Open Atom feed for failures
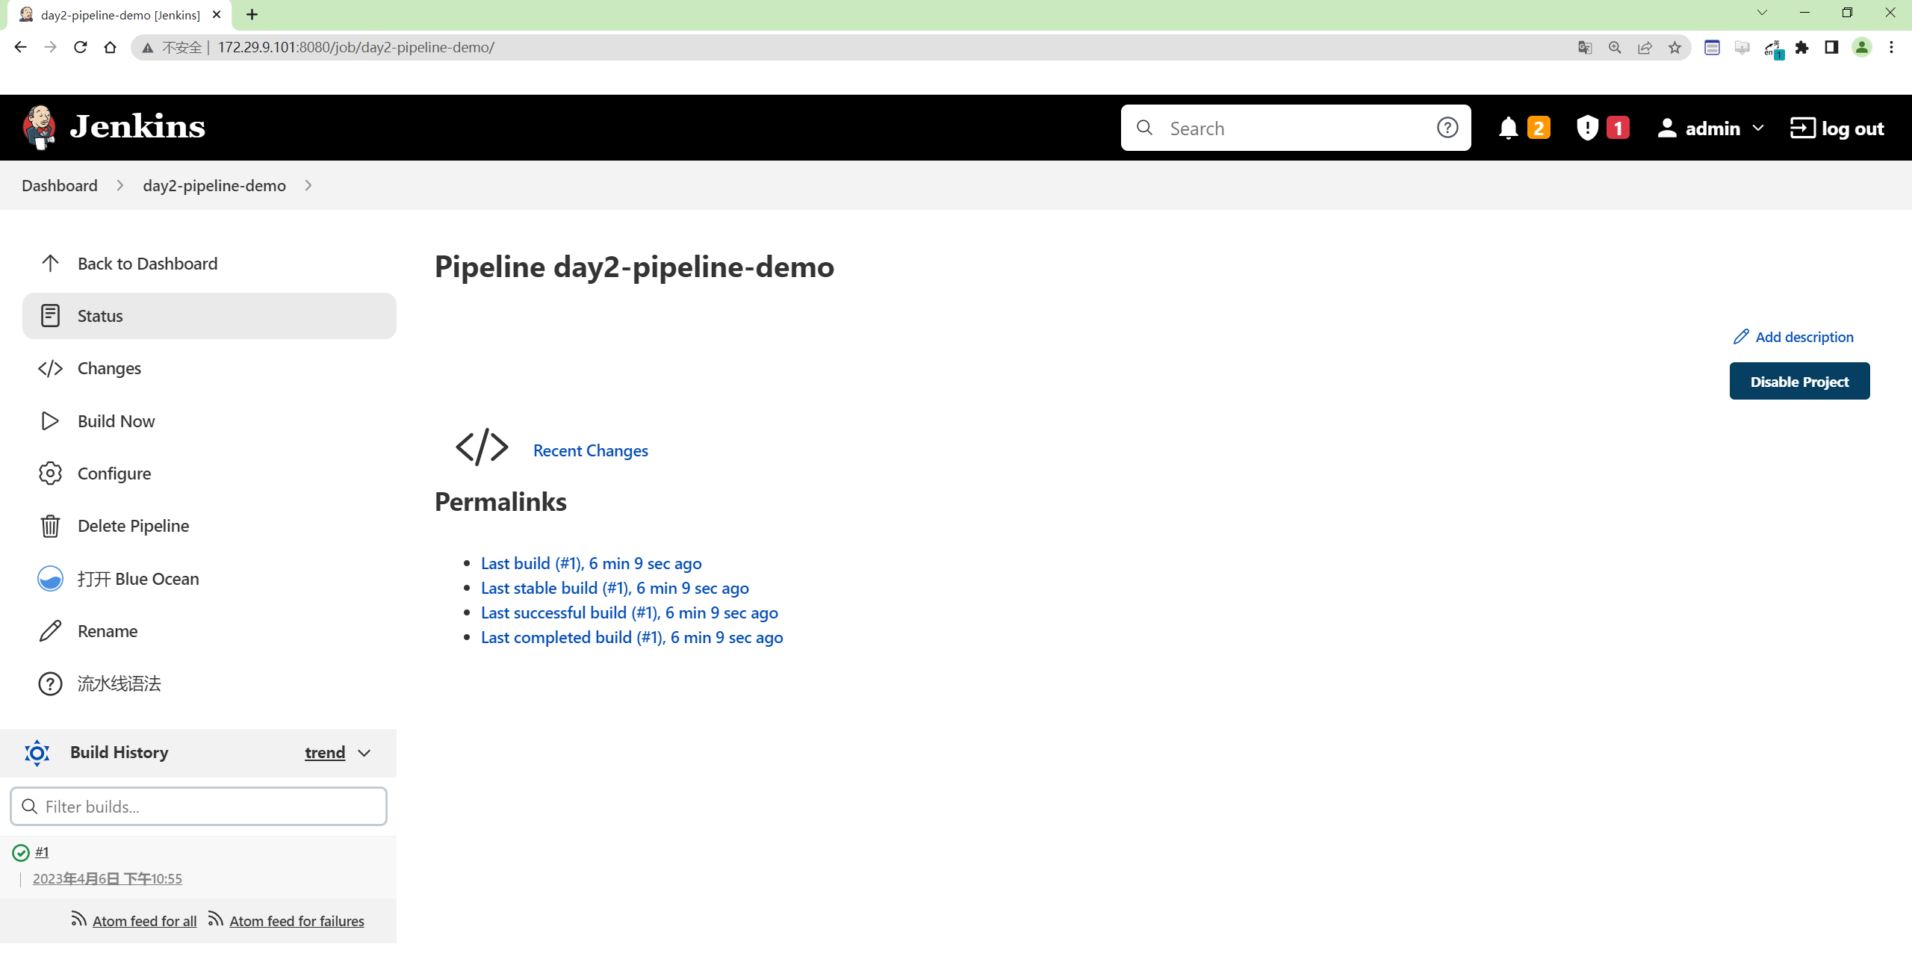This screenshot has width=1912, height=968. coord(297,921)
